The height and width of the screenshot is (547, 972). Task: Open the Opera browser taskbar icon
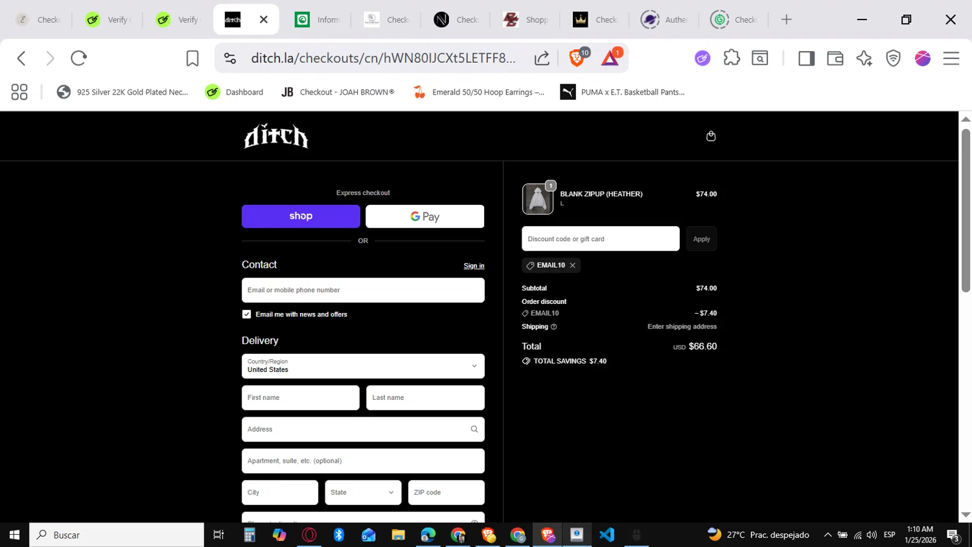click(309, 535)
